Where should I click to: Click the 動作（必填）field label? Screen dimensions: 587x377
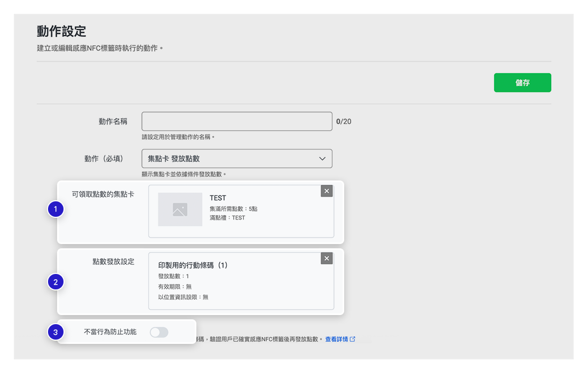point(104,159)
